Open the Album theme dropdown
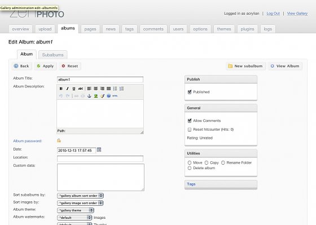Screen dimensions: 316x225 coord(76,210)
